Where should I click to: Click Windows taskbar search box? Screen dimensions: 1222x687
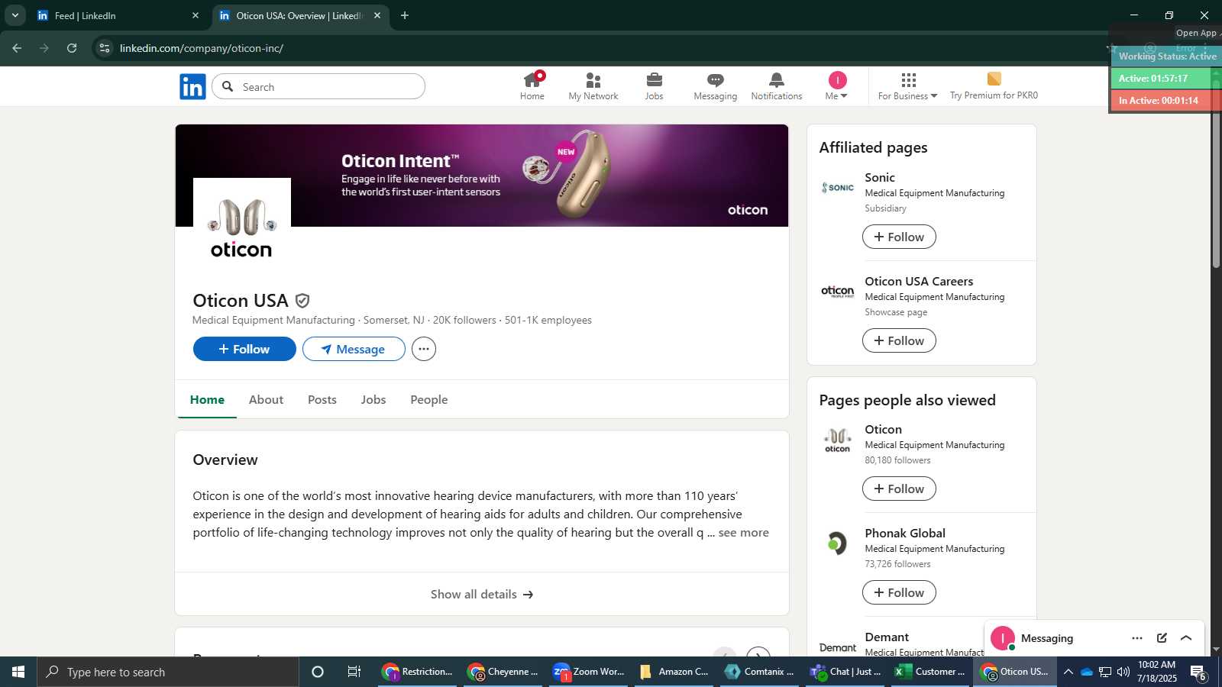(x=168, y=672)
